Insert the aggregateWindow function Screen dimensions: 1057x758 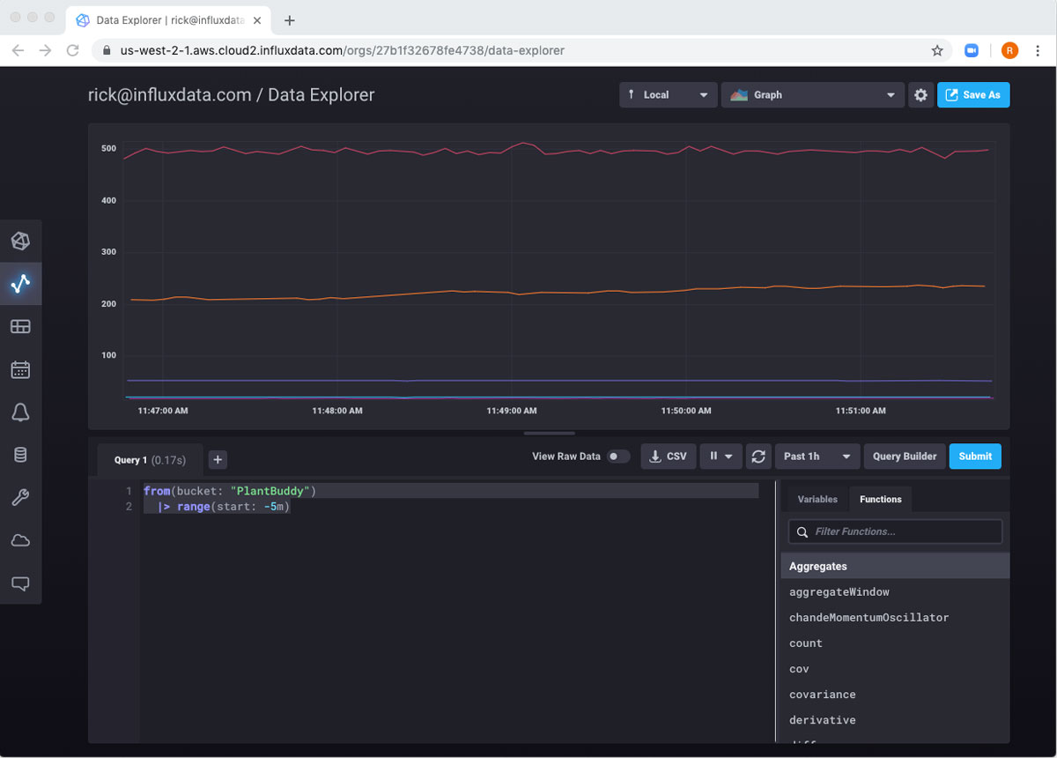coord(839,592)
